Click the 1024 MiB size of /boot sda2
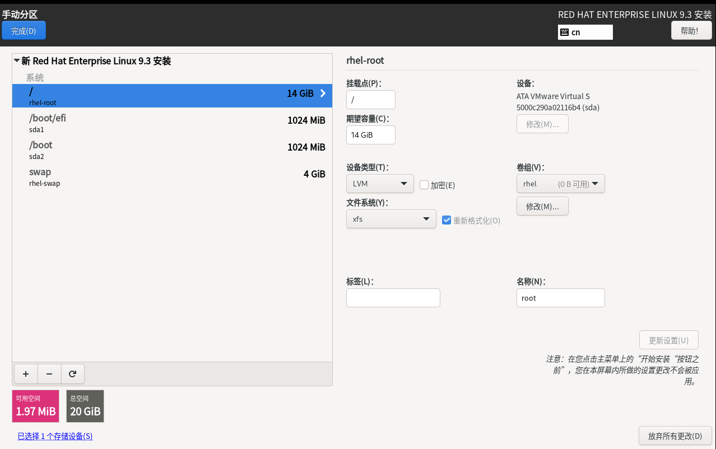This screenshot has height=449, width=716. tap(306, 147)
